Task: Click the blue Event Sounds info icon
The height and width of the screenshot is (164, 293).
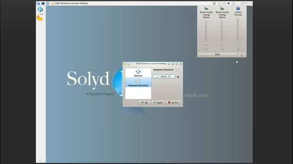Action: [238, 9]
